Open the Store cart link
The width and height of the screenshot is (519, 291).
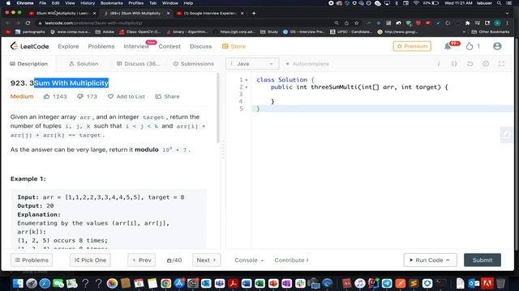[x=234, y=46]
